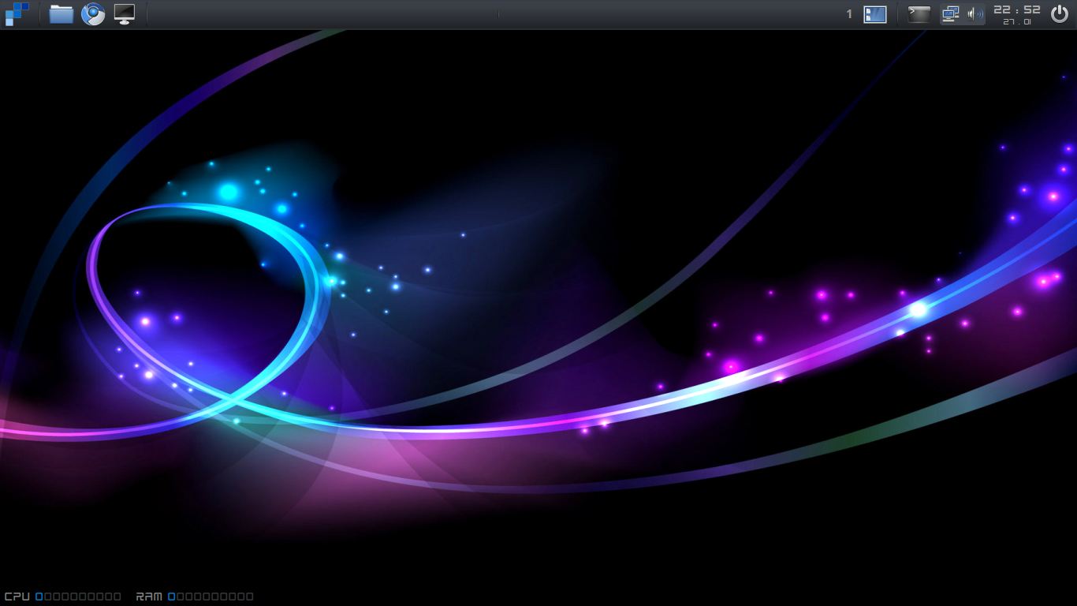1077x606 pixels.
Task: Click the CPU meter's first blue segment
Action: (x=37, y=597)
